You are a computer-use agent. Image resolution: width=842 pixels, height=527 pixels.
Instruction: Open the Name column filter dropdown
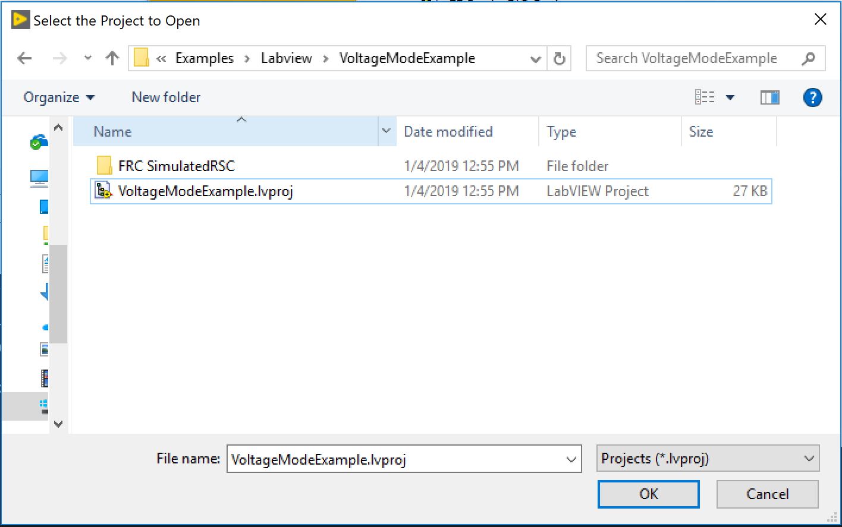coord(387,131)
